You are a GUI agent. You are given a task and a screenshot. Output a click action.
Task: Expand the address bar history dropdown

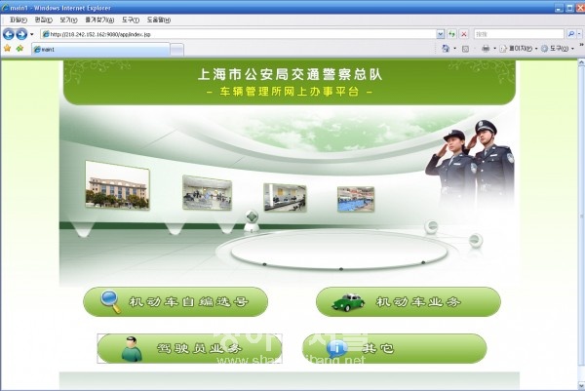point(441,34)
